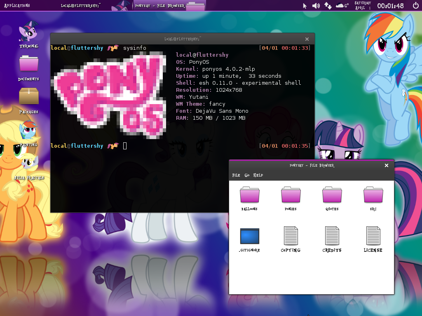Image resolution: width=422 pixels, height=316 pixels.
Task: Open the weather widget showing 6°
Action: click(x=342, y=5)
